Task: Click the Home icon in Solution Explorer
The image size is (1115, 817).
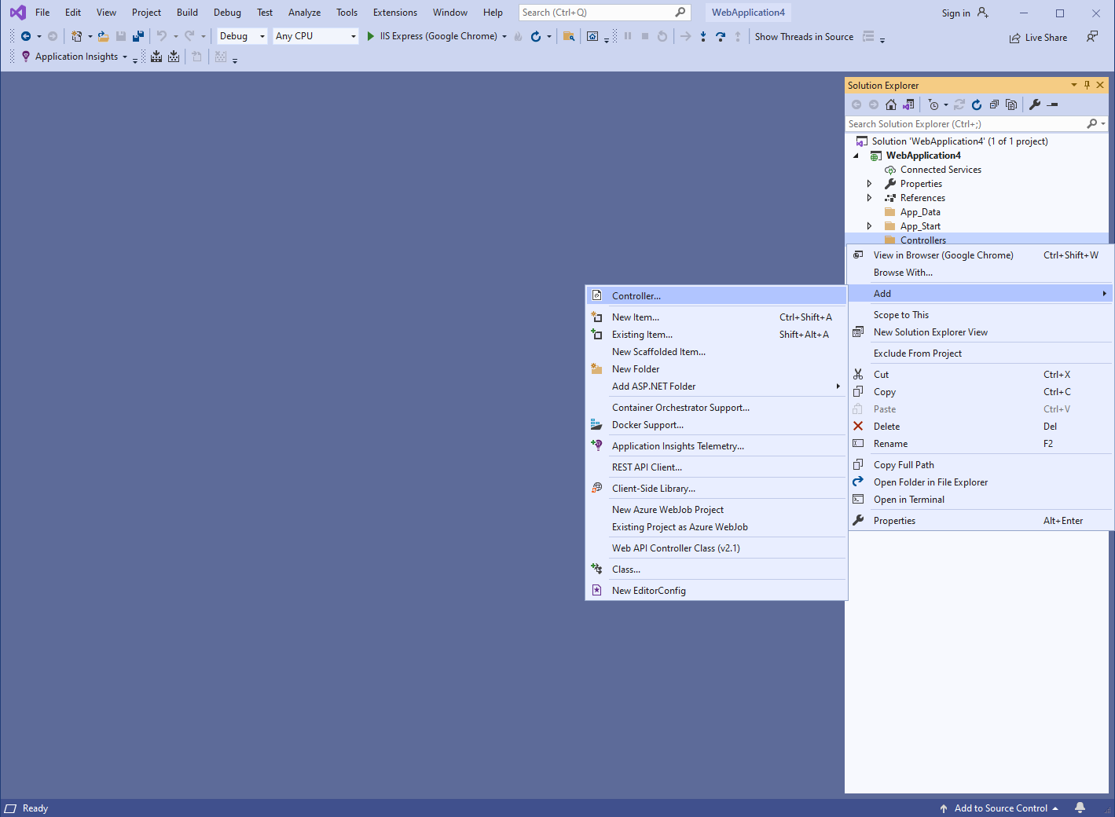Action: [890, 104]
